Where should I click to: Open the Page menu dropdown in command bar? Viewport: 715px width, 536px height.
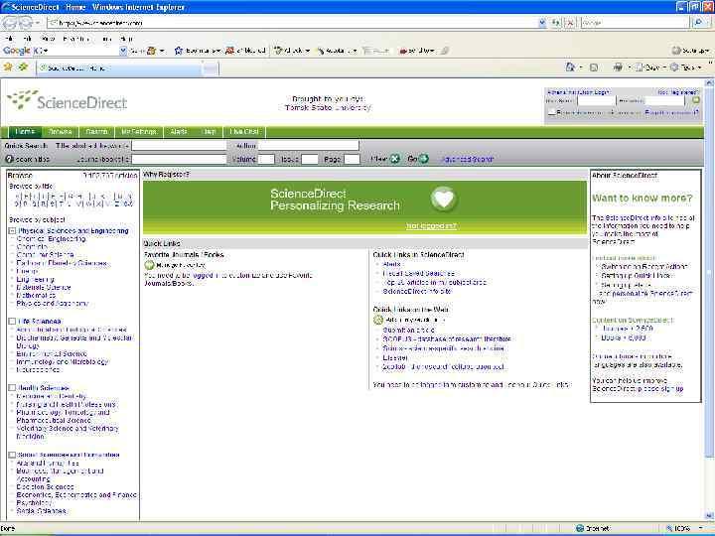pyautogui.click(x=664, y=67)
